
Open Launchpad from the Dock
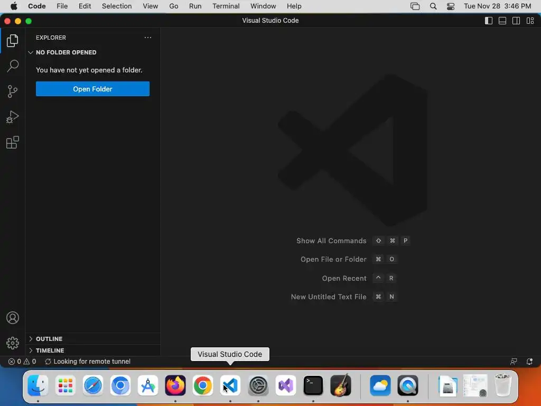point(65,385)
